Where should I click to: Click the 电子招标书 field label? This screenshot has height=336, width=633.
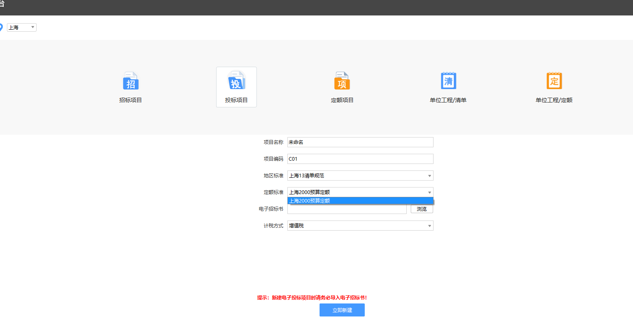271,209
